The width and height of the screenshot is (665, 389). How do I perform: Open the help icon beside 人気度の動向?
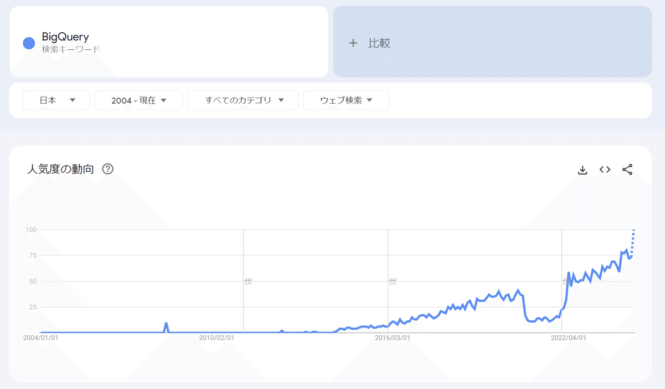coord(108,169)
